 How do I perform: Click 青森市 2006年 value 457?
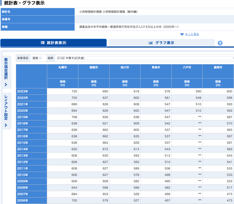[x=167, y=201]
